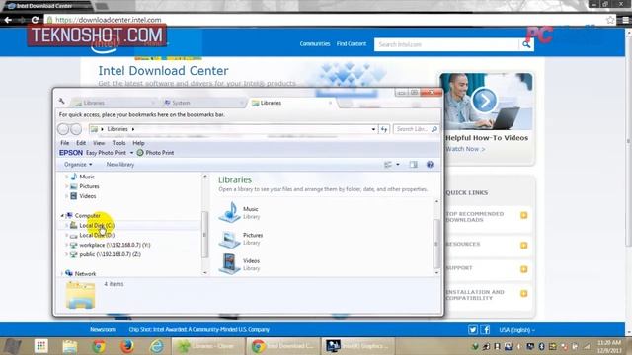Click the Intel search magnifier button

[x=526, y=44]
